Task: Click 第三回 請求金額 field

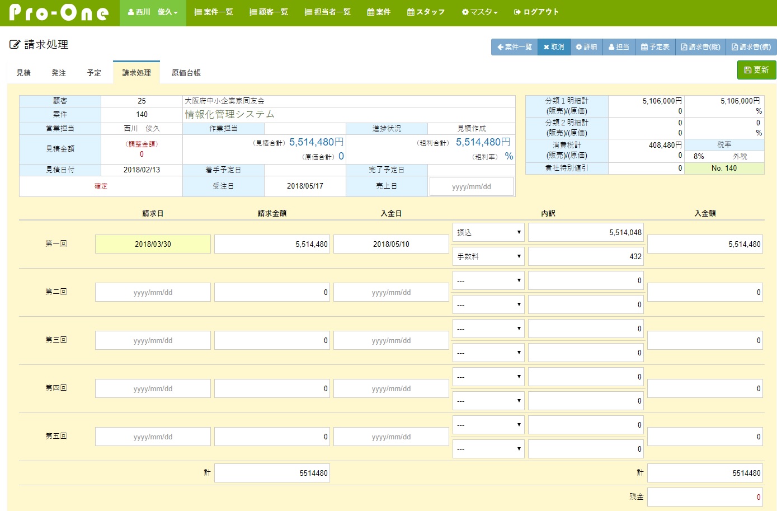Action: pos(272,340)
